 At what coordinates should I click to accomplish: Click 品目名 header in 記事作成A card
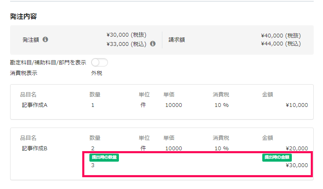point(28,95)
